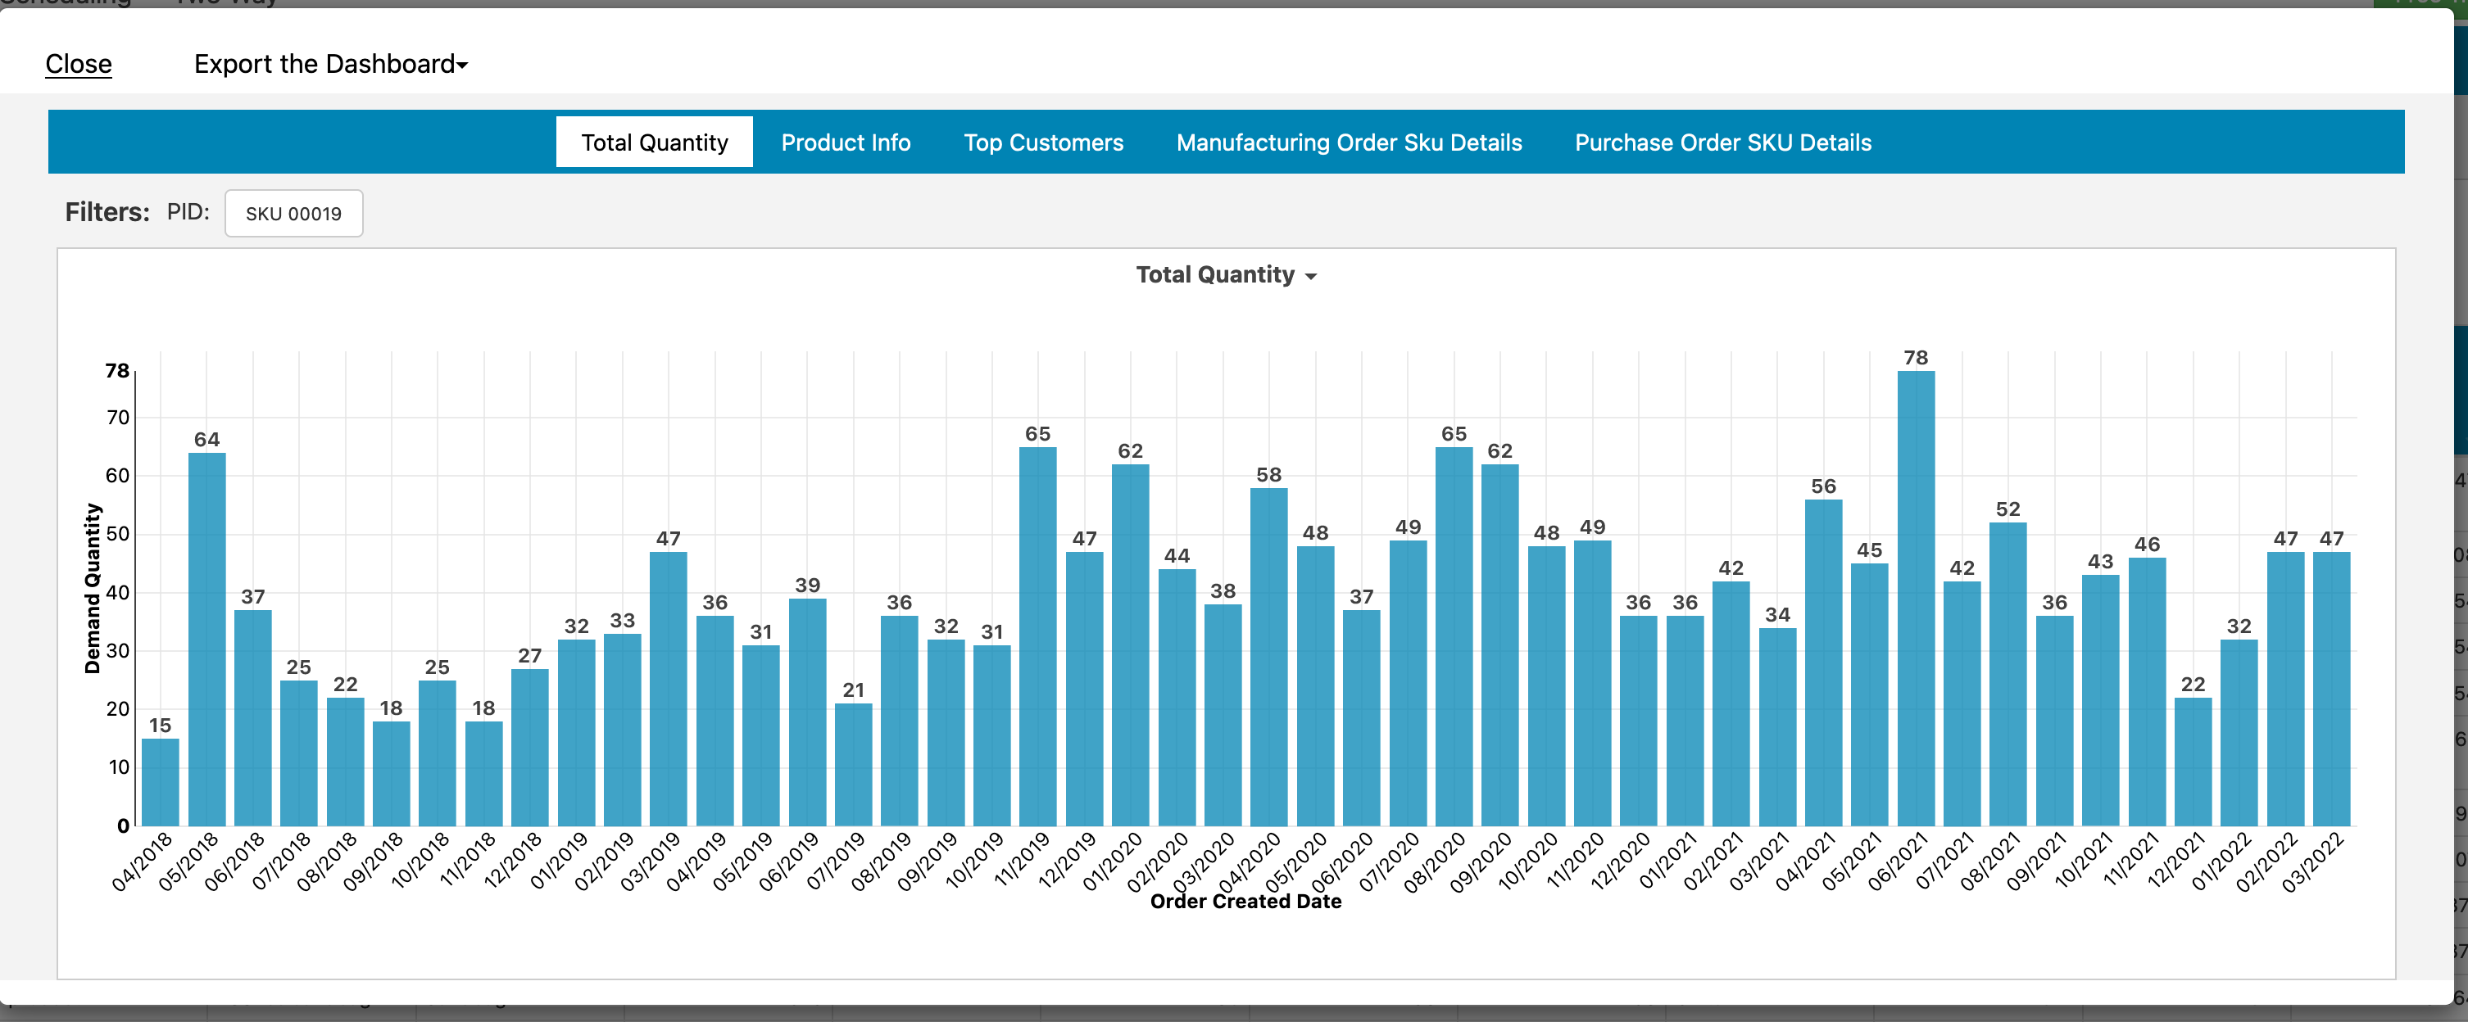The height and width of the screenshot is (1022, 2468).
Task: Click the 03/2022 bar labeled 47
Action: tap(2331, 689)
